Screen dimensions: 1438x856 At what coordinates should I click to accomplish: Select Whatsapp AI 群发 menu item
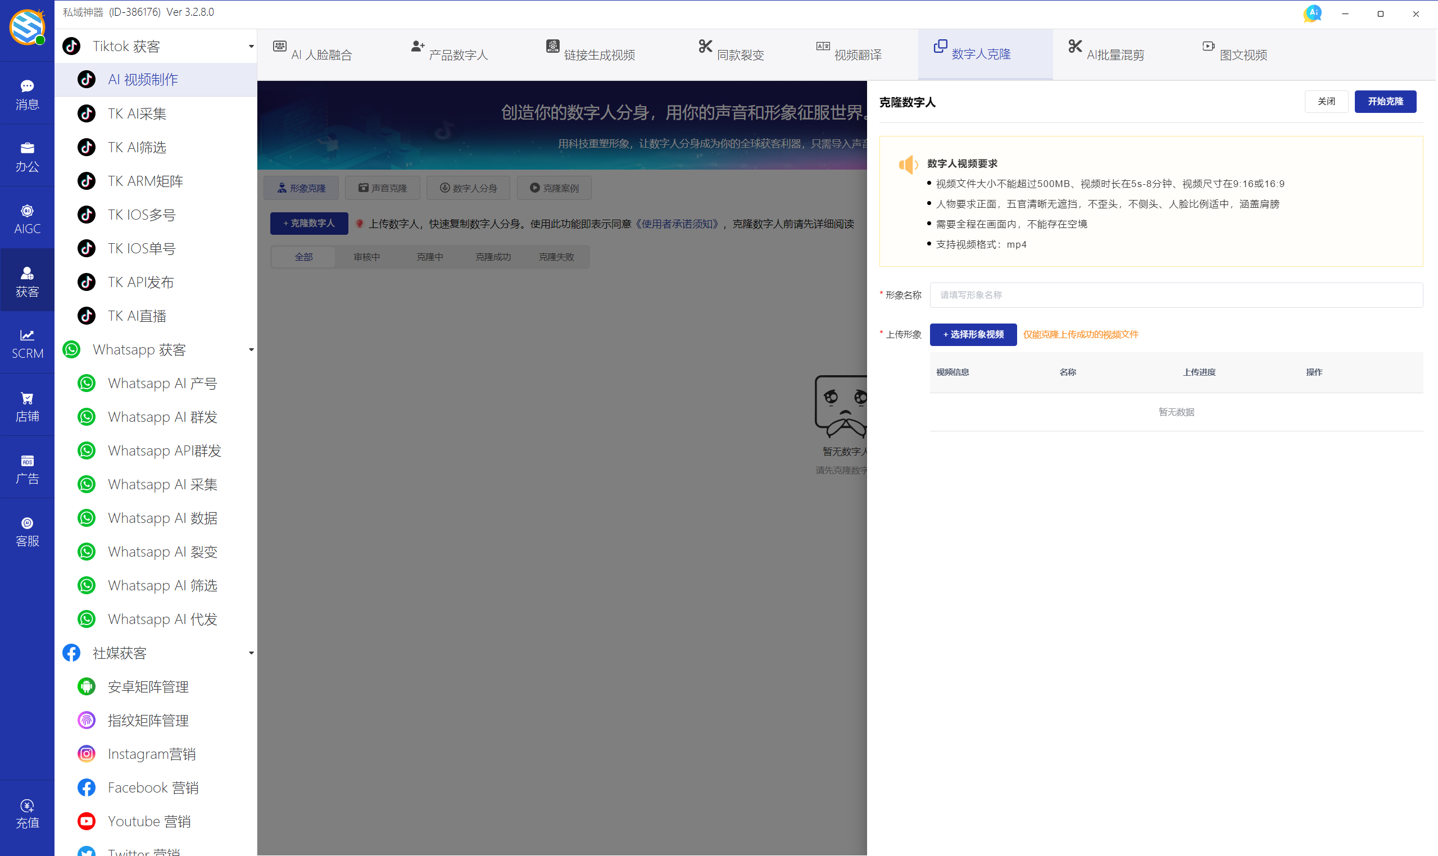click(x=162, y=417)
